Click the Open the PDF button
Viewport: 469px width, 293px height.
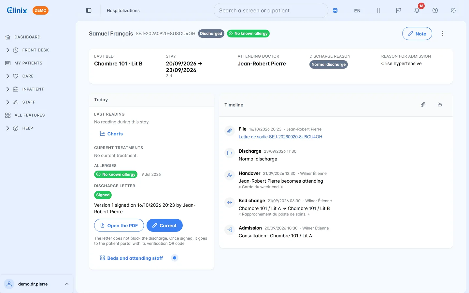(x=119, y=225)
